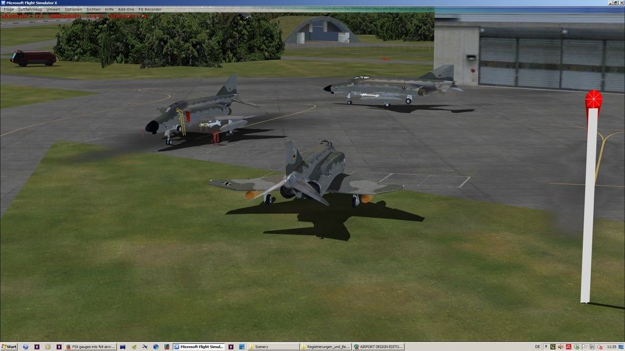Open the Scenery folder taskbar button
Viewport: 625px width, 351px height.
coord(273,347)
